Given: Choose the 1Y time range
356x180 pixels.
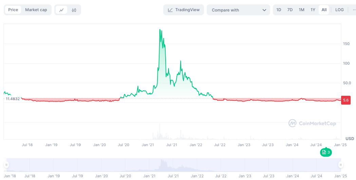Looking at the screenshot, I should tap(313, 10).
